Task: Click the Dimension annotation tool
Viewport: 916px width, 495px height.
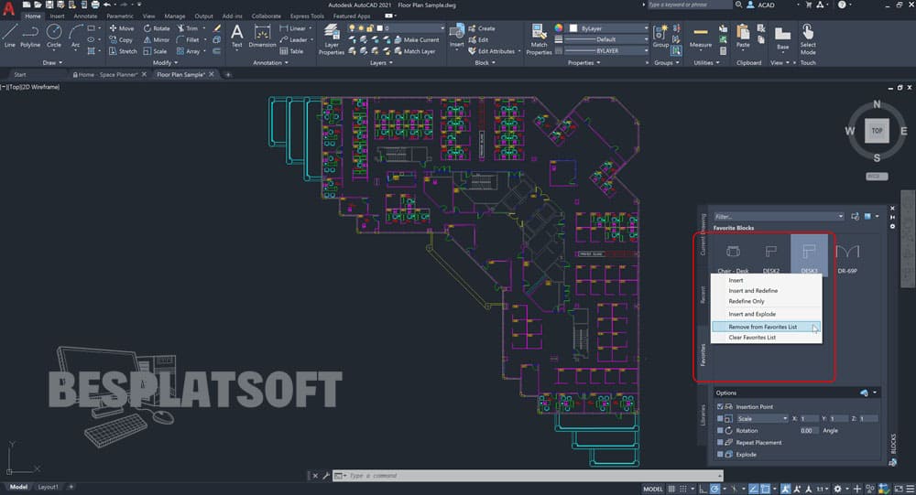Action: (x=262, y=35)
